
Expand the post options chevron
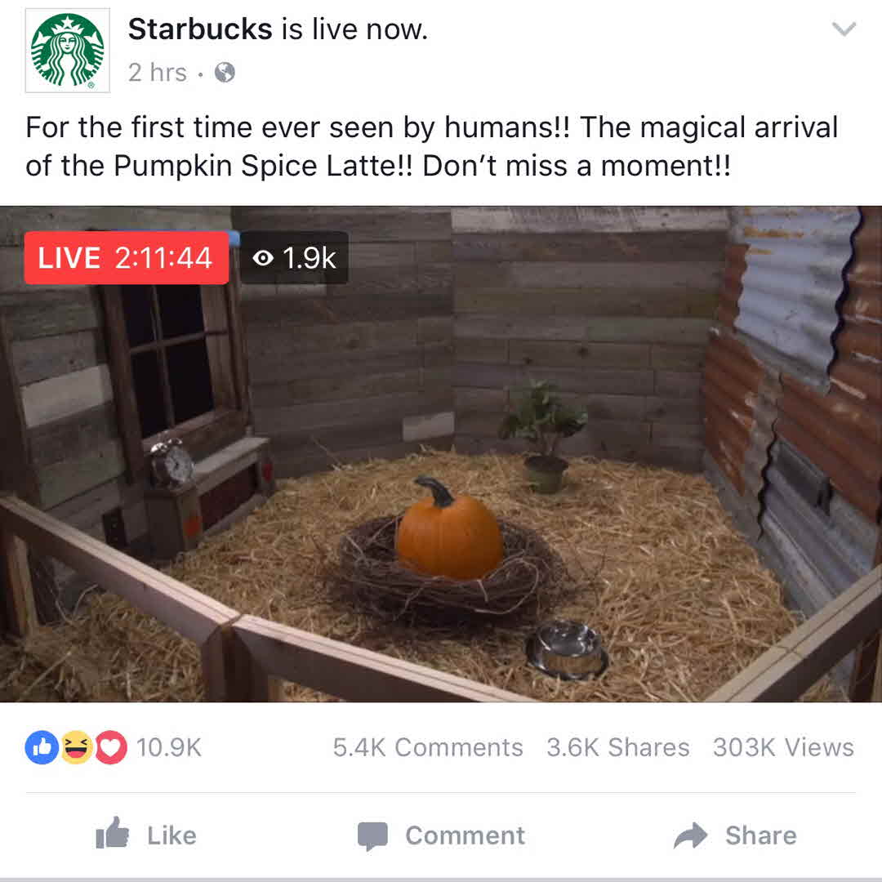pyautogui.click(x=844, y=29)
